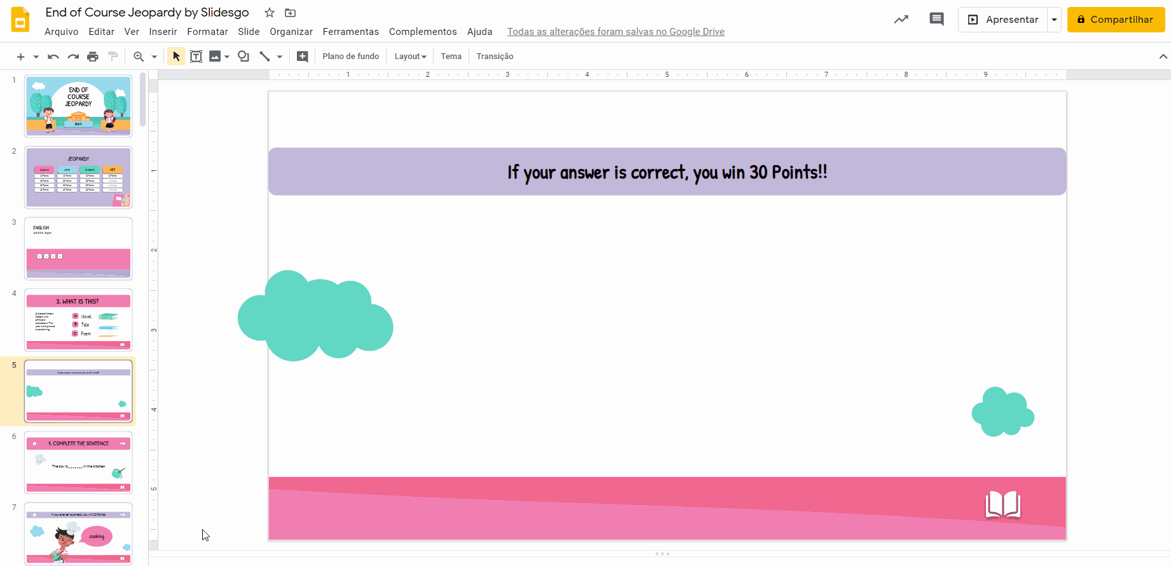This screenshot has width=1171, height=566.
Task: Select the cursor selection tool
Action: click(176, 57)
